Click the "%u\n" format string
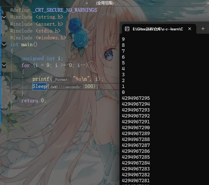 tap(82, 79)
